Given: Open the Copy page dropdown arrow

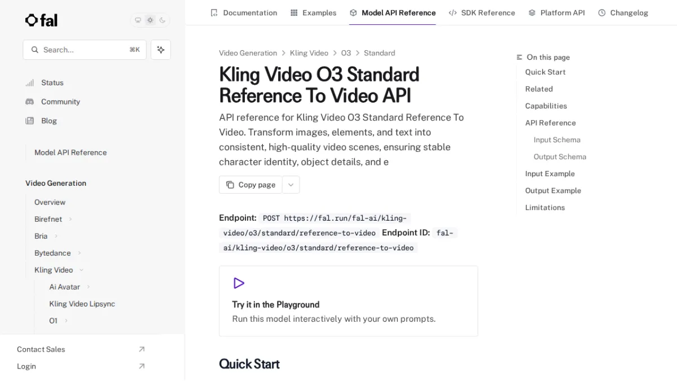Looking at the screenshot, I should (x=291, y=185).
